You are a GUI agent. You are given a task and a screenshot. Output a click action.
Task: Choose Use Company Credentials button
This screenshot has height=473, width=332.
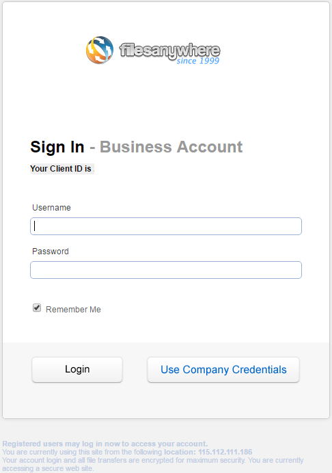223,370
